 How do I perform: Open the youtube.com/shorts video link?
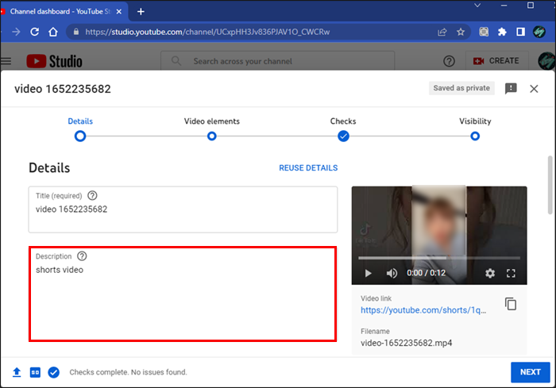pos(423,310)
